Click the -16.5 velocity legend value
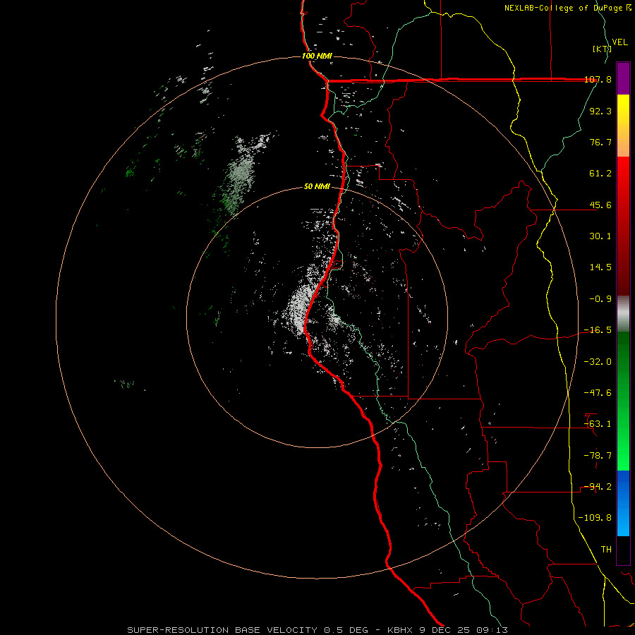This screenshot has width=635, height=635. (598, 330)
